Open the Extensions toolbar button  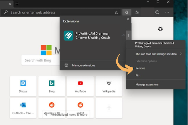pyautogui.click(x=127, y=12)
